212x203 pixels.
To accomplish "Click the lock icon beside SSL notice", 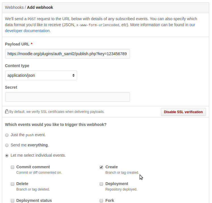I will pos(7,111).
